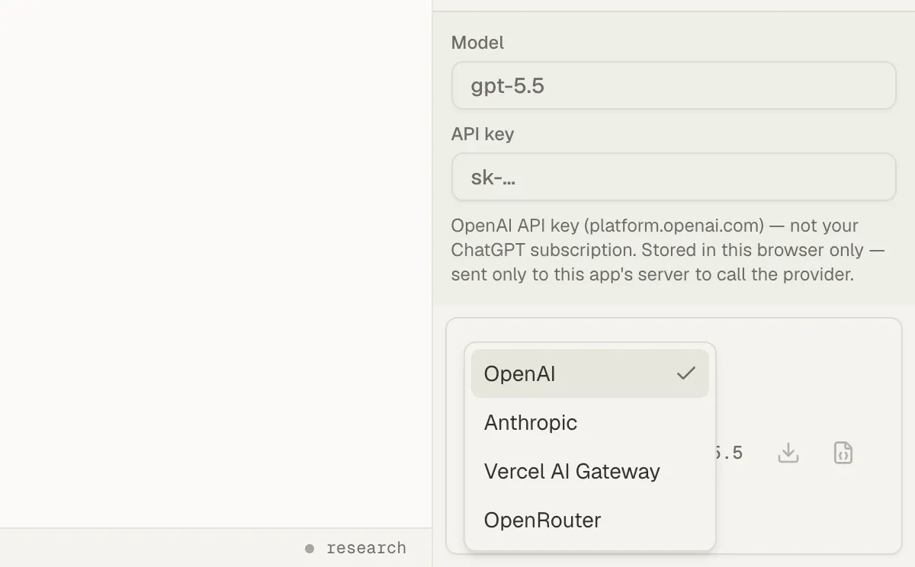Focus the API key field
This screenshot has width=915, height=567.
coord(673,177)
